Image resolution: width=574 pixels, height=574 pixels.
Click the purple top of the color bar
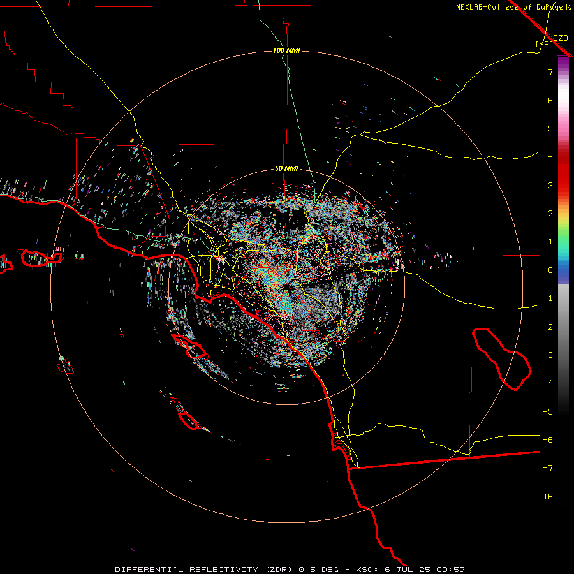click(x=563, y=63)
